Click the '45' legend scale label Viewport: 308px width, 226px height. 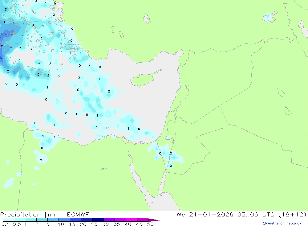point(139,224)
